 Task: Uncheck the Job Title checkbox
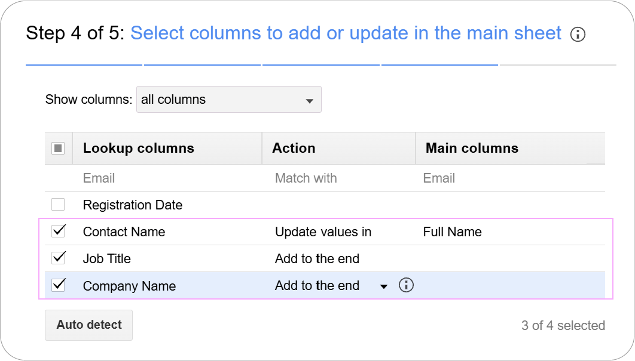click(59, 258)
